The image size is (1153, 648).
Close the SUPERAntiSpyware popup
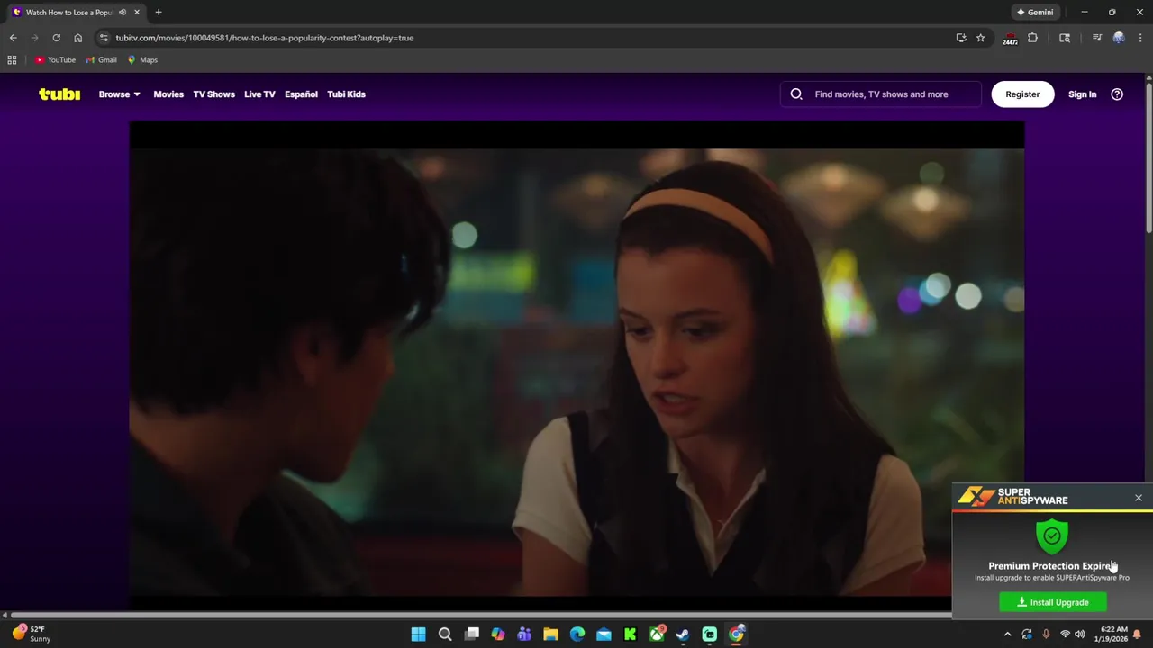(x=1139, y=498)
